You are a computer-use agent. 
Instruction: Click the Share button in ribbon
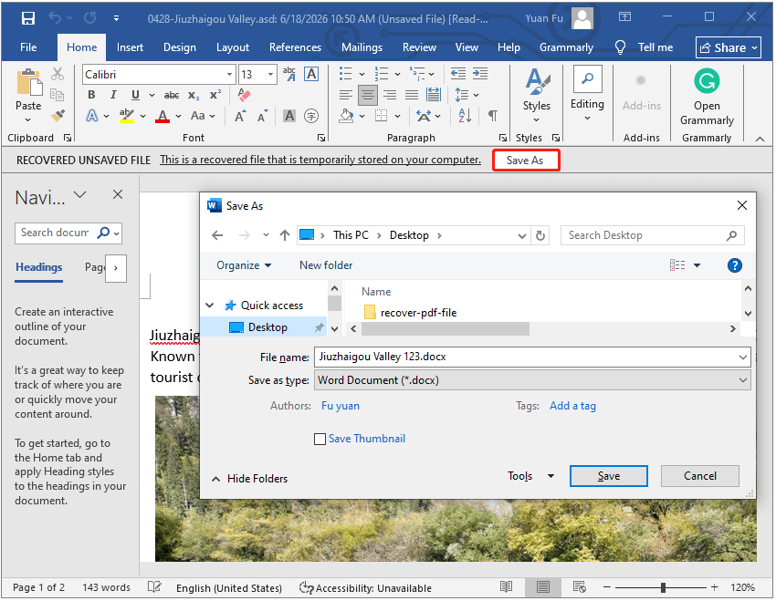coord(728,48)
